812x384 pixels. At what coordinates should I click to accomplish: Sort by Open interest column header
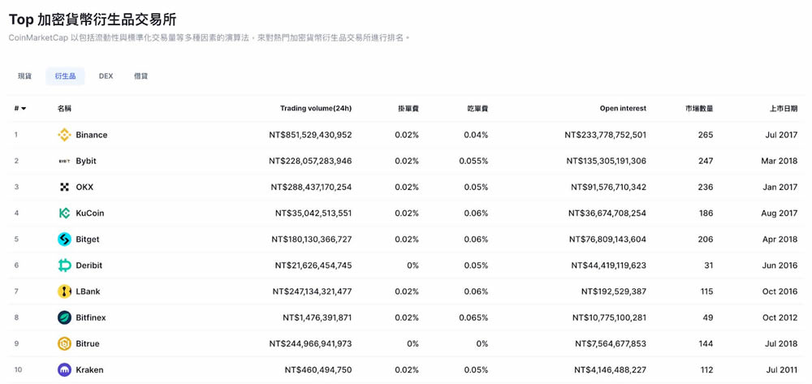tap(623, 108)
